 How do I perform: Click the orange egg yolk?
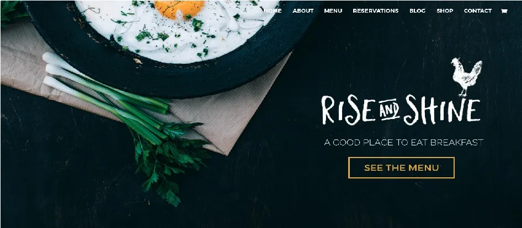(x=179, y=8)
